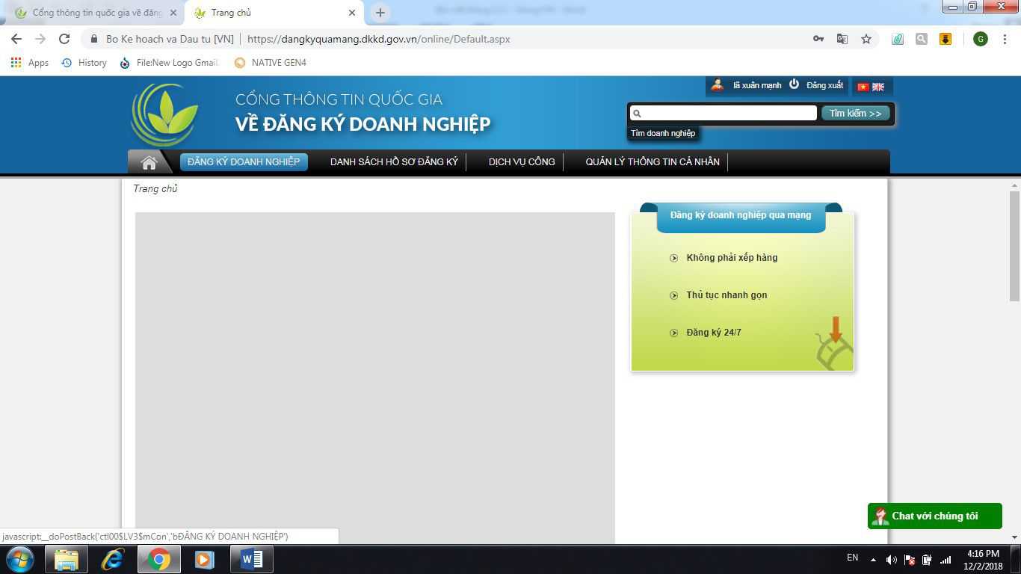This screenshot has height=574, width=1021.
Task: Reload page with browser refresh icon
Action: 64,39
